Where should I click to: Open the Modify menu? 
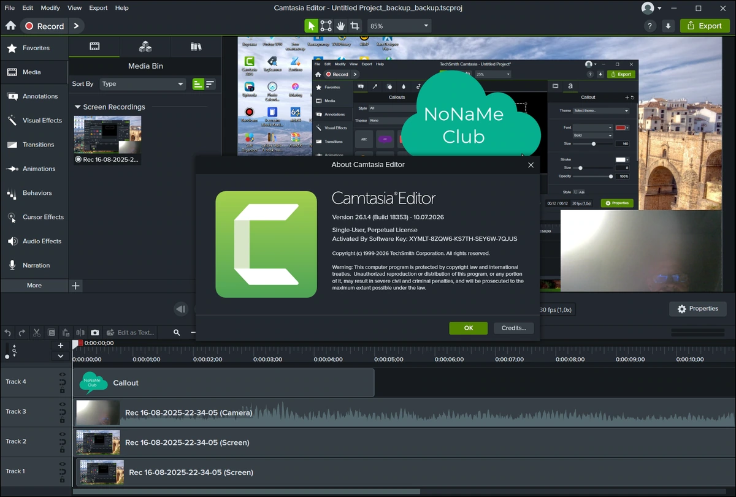(51, 8)
